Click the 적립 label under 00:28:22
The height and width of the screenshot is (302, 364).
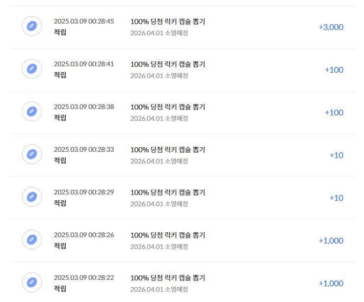pos(60,288)
